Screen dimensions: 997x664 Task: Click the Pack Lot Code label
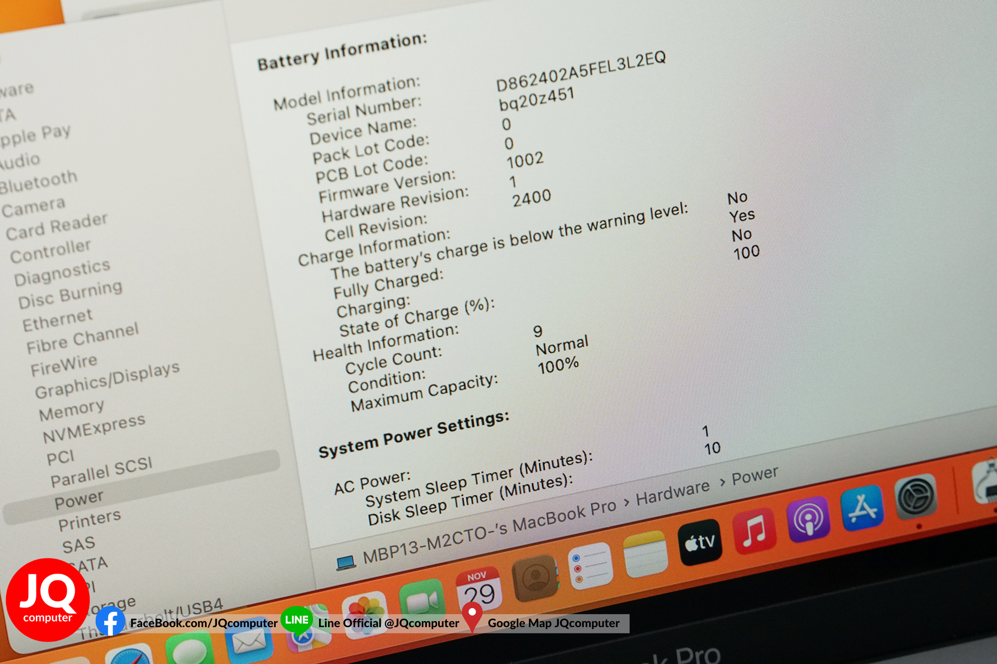370,149
